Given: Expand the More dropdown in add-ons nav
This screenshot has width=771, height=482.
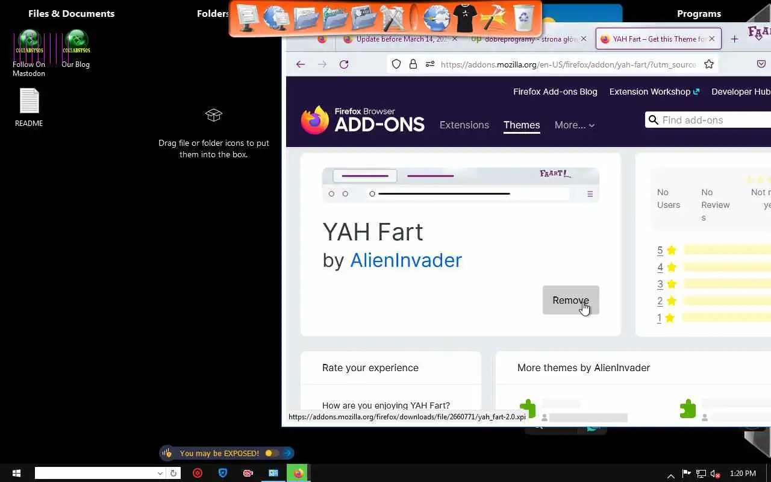Looking at the screenshot, I should pos(575,125).
